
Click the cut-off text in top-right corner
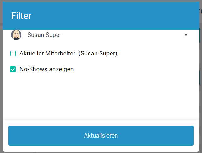200,11
